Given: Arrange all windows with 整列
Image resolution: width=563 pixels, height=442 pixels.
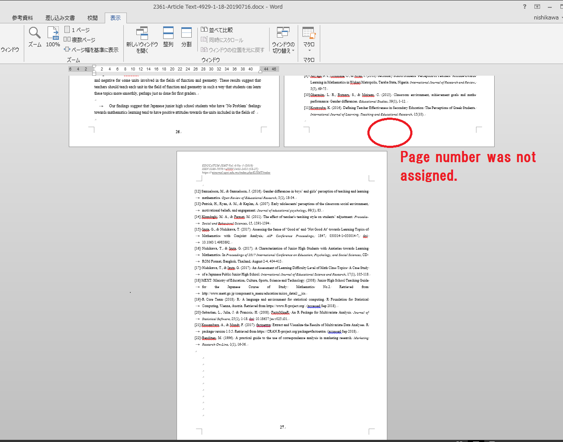Looking at the screenshot, I should tap(168, 37).
